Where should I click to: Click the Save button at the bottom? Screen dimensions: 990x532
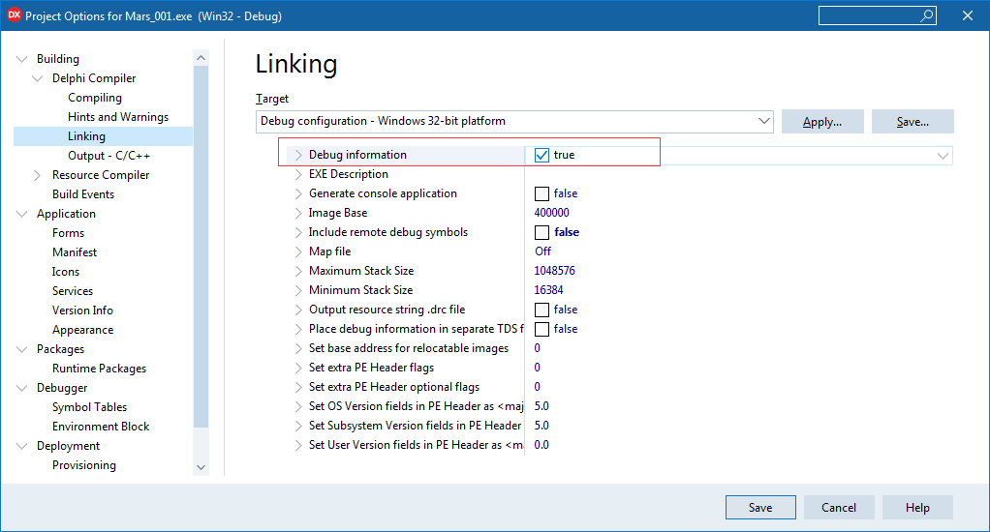pos(760,508)
